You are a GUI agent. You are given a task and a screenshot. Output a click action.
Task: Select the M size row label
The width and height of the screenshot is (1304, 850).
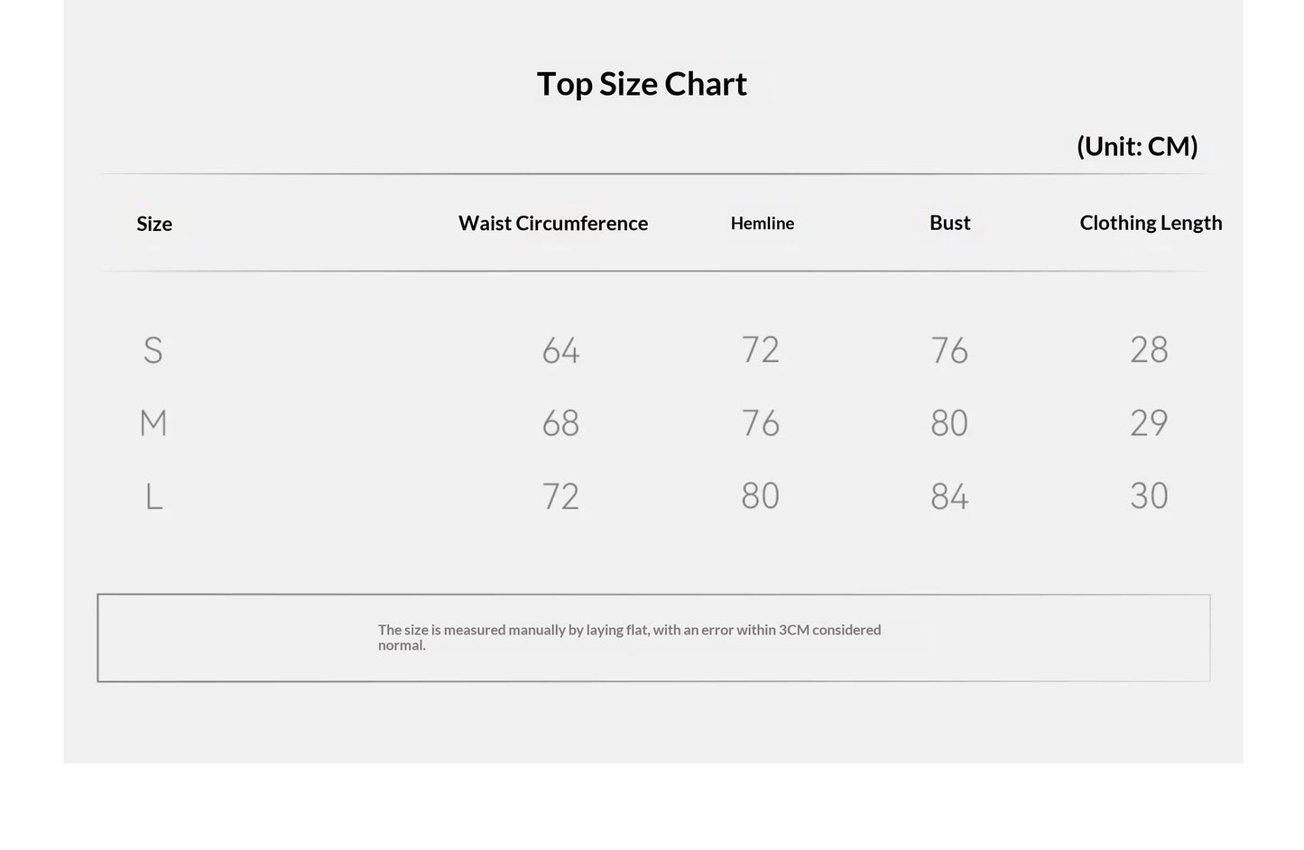coord(153,422)
